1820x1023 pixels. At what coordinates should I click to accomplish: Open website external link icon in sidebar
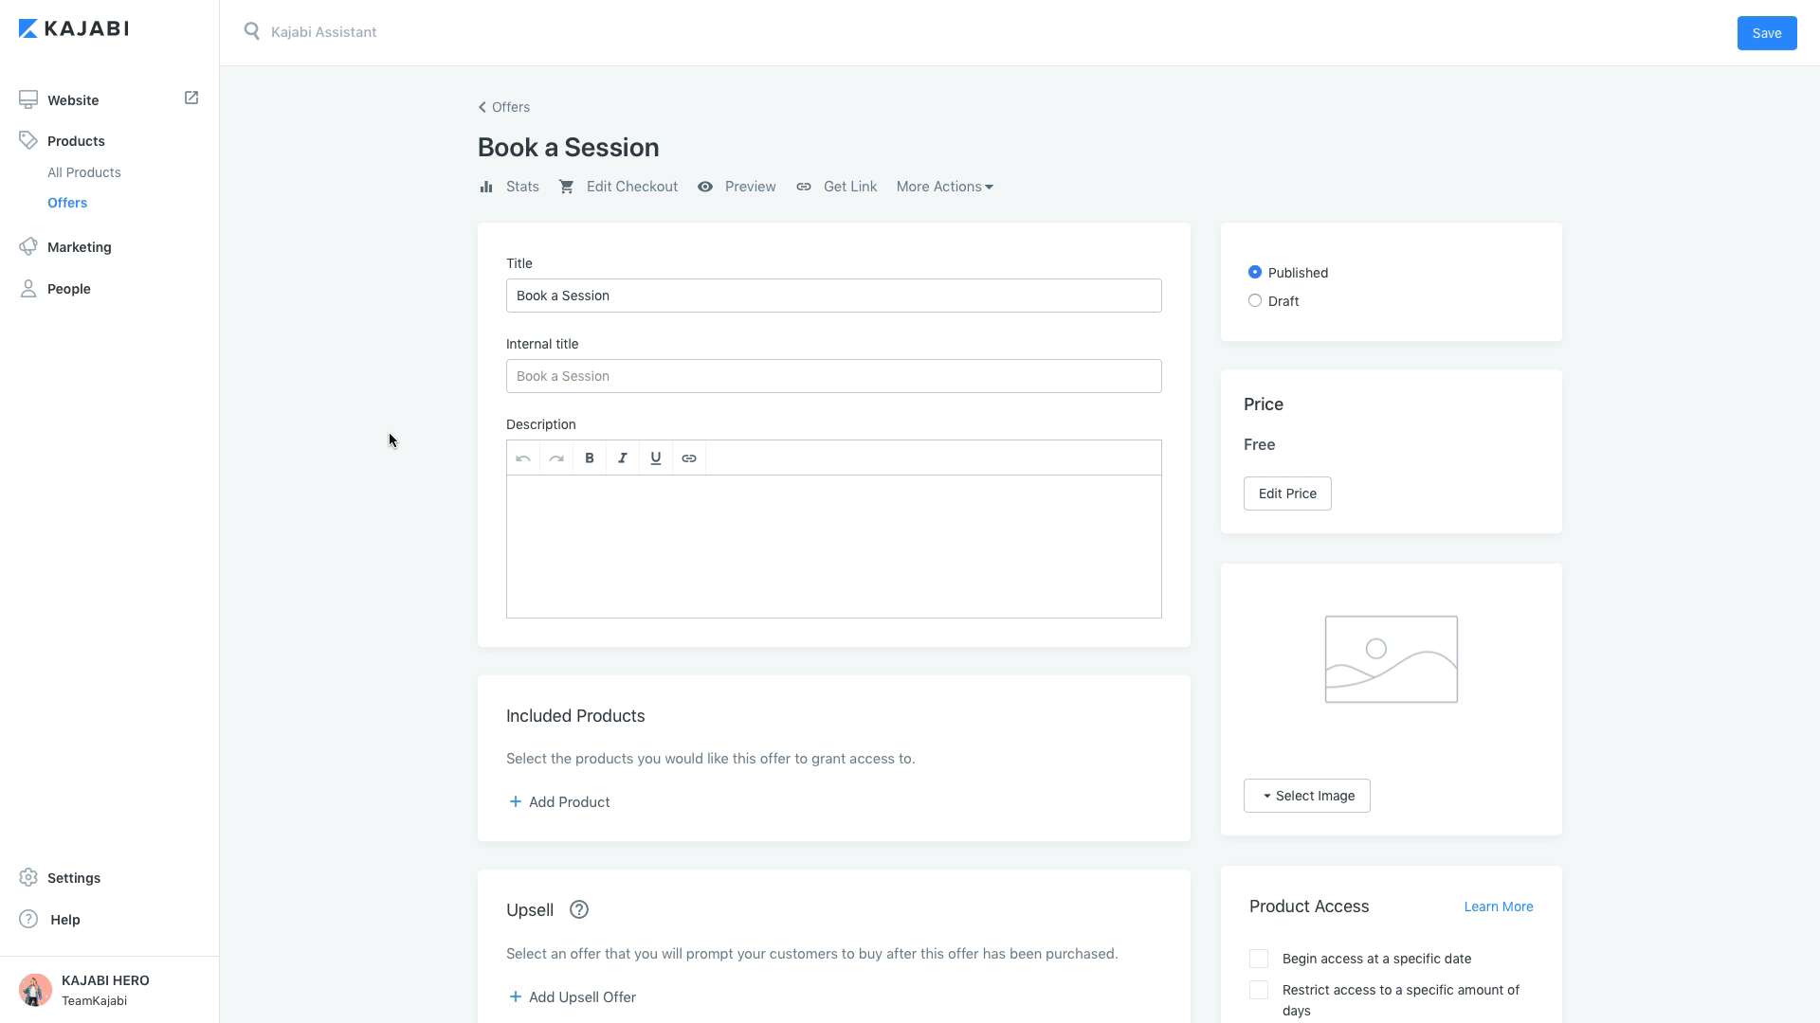click(x=191, y=98)
